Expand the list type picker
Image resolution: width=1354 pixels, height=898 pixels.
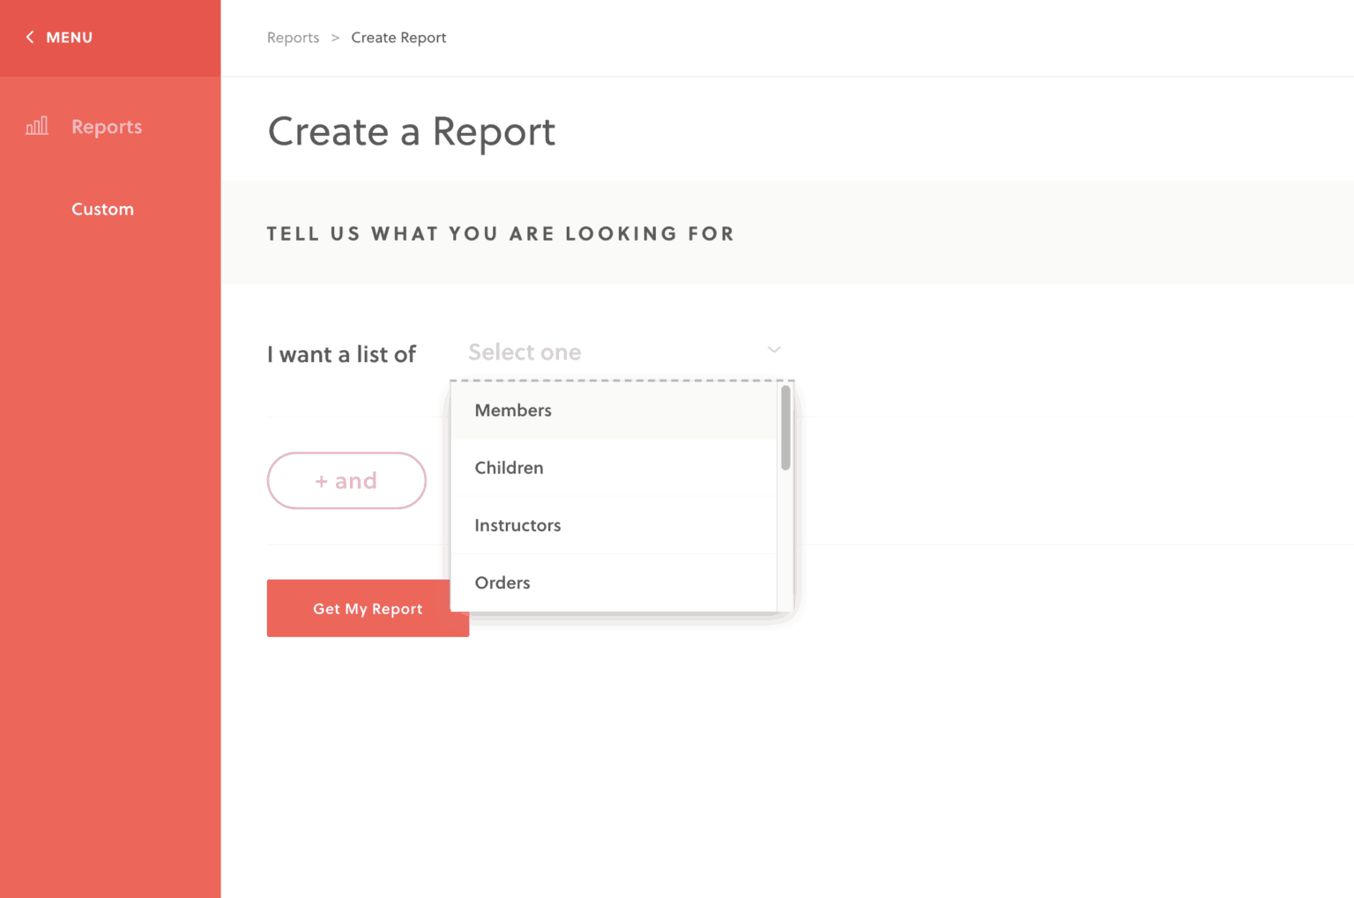[x=617, y=352]
